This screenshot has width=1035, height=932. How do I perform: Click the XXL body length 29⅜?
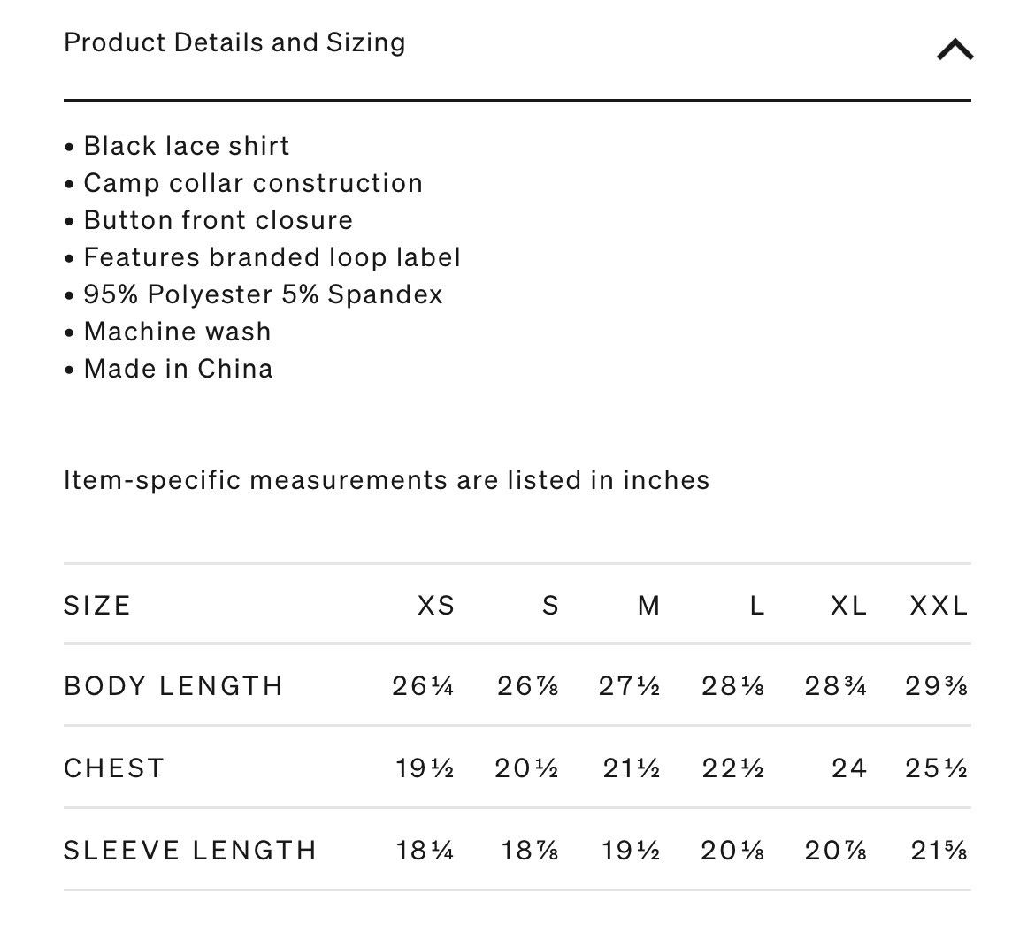pyautogui.click(x=936, y=686)
